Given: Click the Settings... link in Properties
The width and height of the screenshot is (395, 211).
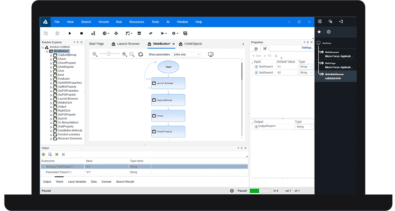Looking at the screenshot, I should [x=307, y=48].
